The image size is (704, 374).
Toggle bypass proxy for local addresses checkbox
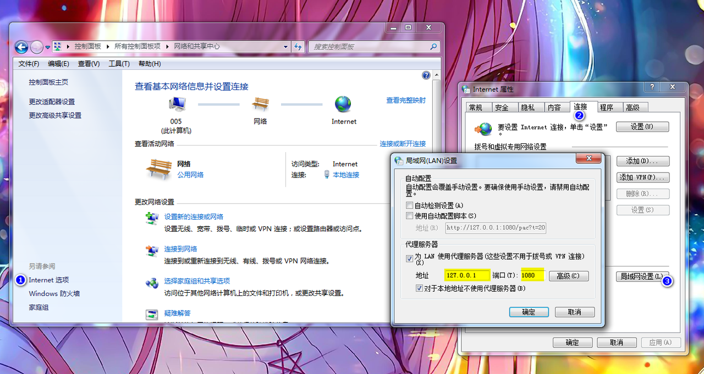point(420,288)
